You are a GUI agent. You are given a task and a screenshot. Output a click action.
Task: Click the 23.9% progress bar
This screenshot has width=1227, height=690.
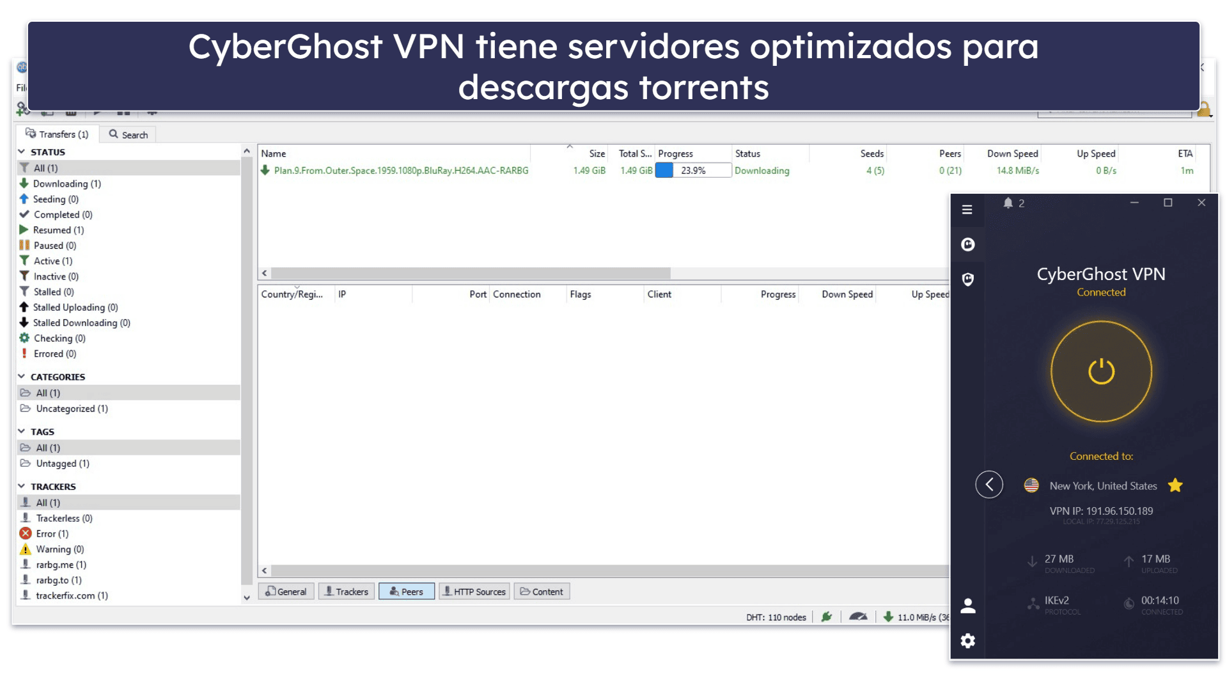693,171
